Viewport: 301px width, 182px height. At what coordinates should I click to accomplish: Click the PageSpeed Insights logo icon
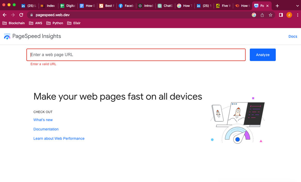click(x=7, y=36)
